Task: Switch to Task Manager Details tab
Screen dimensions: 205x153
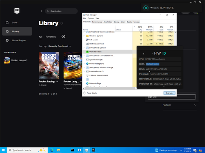Action: (129, 22)
